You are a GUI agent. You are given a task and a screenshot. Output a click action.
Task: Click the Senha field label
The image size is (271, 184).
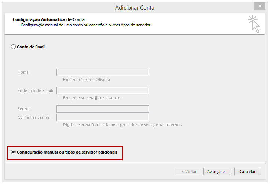(24, 109)
